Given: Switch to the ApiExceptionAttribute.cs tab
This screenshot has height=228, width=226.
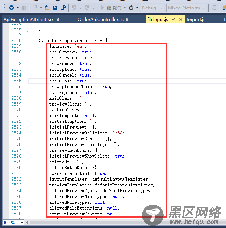Looking at the screenshot, I should pyautogui.click(x=29, y=20).
